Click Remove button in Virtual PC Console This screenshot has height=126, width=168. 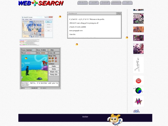(49, 27)
